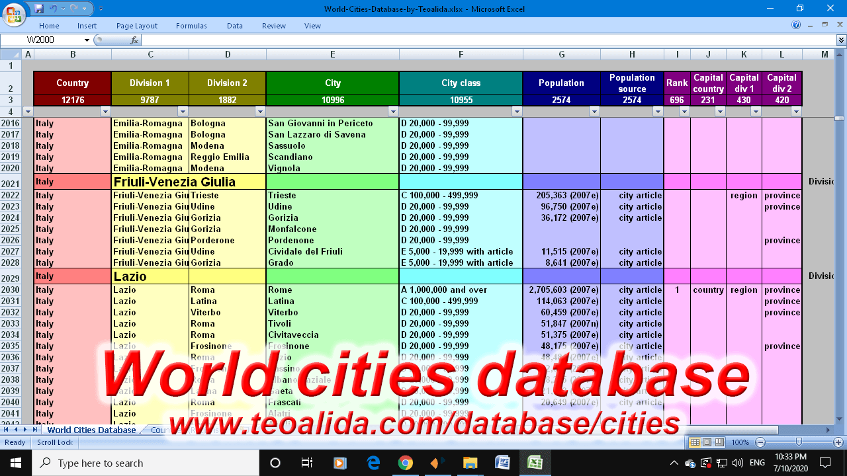Undo the last action
The height and width of the screenshot is (476, 847).
54,9
